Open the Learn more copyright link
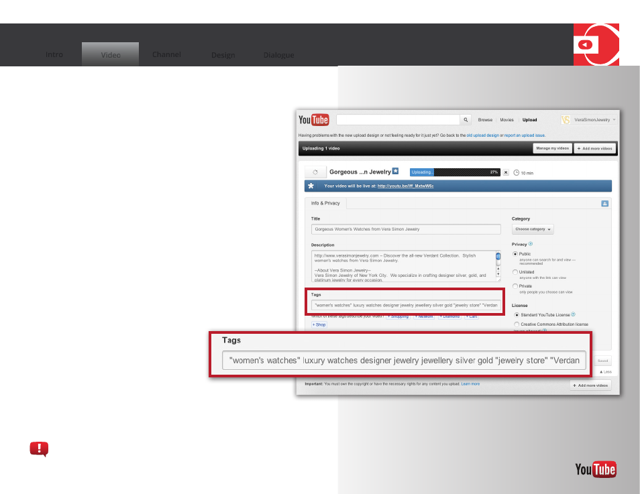Image resolution: width=640 pixels, height=494 pixels. click(x=470, y=384)
